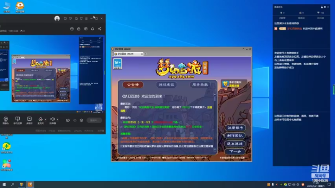The height and width of the screenshot is (188, 335).
Task: Click the greyed 连接中 button
Action: pos(94,120)
